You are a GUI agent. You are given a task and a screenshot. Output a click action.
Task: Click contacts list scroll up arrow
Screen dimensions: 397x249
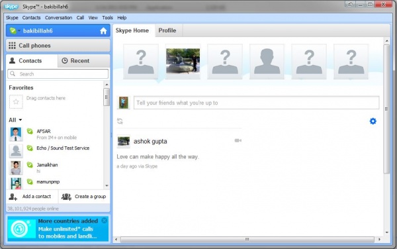pos(107,84)
